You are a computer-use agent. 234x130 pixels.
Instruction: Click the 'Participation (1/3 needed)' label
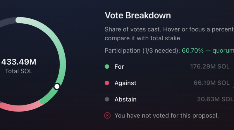pos(142,51)
